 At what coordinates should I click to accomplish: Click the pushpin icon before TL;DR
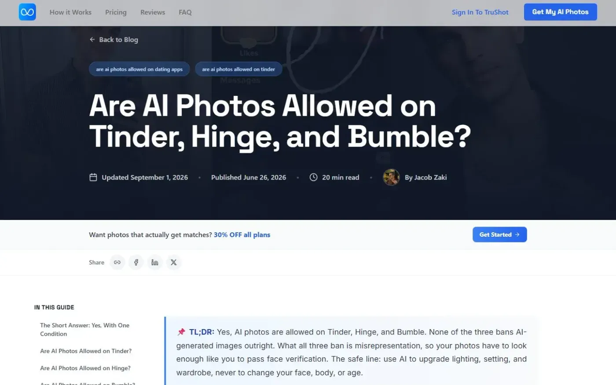181,332
